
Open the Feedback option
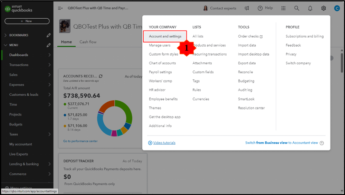pyautogui.click(x=293, y=45)
